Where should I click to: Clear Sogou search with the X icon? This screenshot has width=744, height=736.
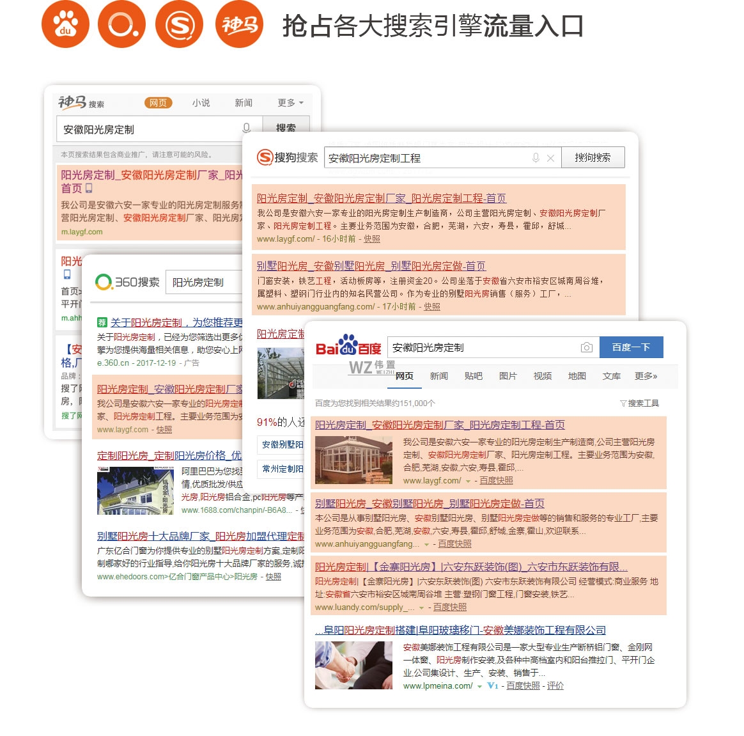[550, 158]
